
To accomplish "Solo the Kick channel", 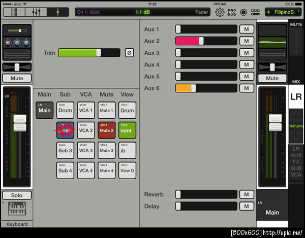I will point(17,195).
